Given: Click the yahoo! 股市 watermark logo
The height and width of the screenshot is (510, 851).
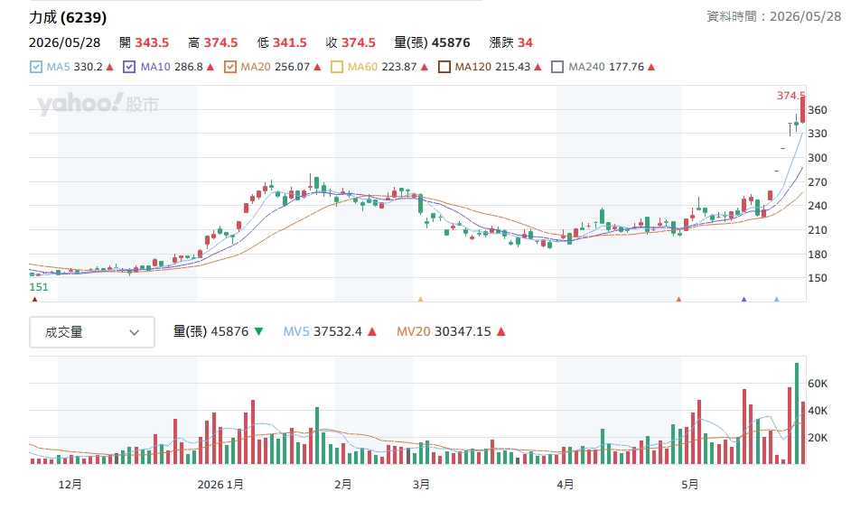Looking at the screenshot, I should (x=98, y=104).
